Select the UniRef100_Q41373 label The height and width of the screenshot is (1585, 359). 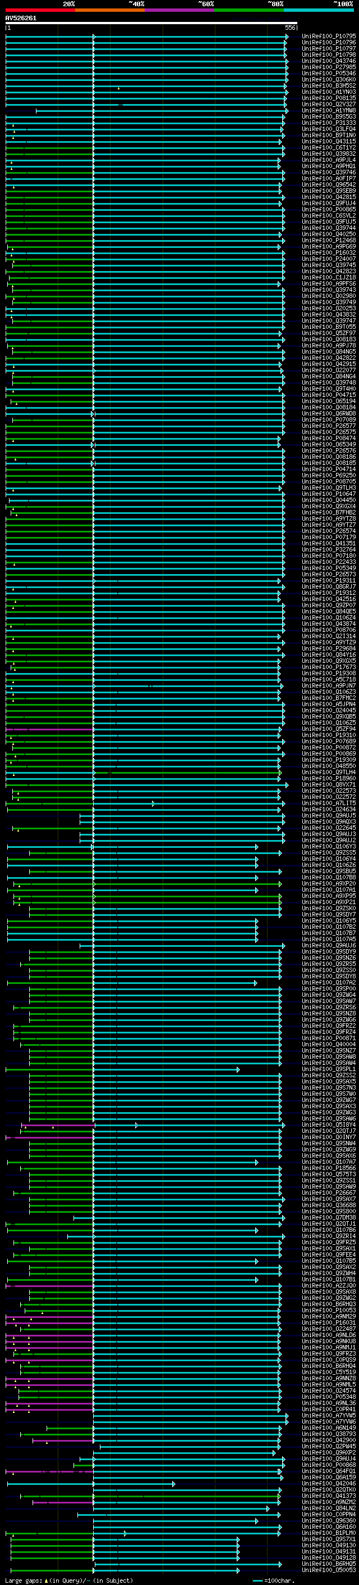pyautogui.click(x=329, y=1496)
